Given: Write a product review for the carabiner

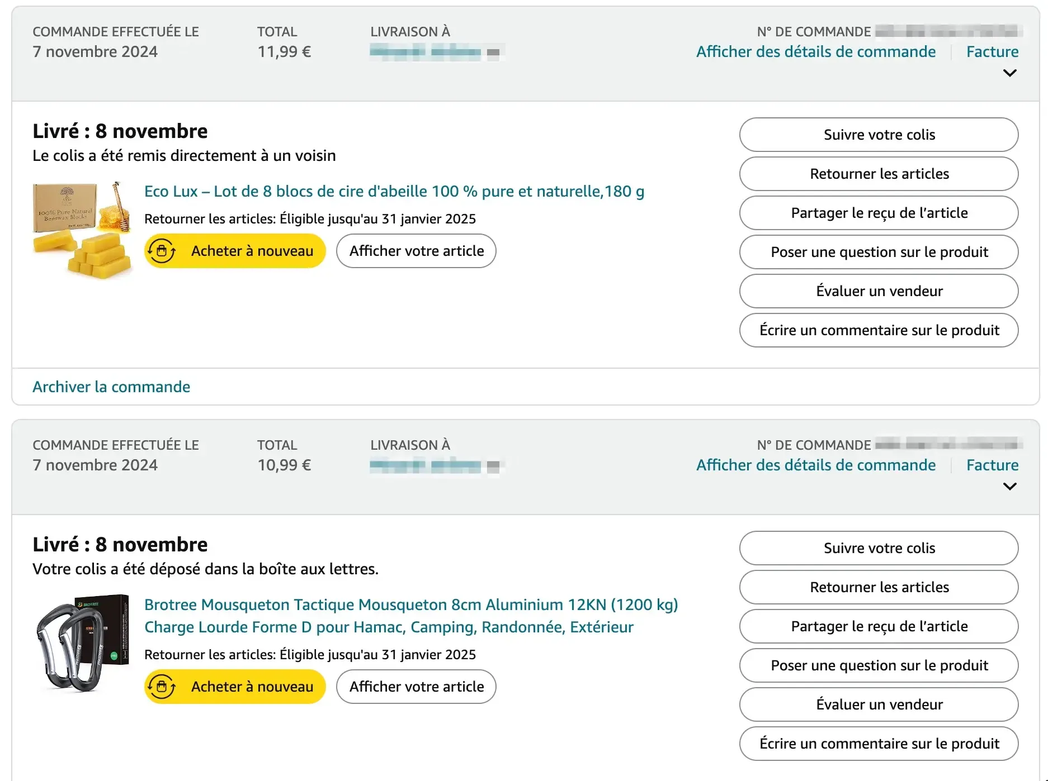Looking at the screenshot, I should tap(879, 744).
